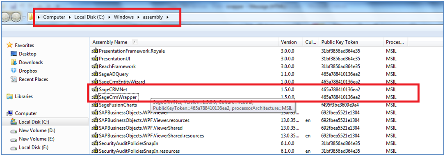Screen dimensions: 445x156
Task: Select the PresentationFramework.Royale assembly row
Action: tap(250, 51)
